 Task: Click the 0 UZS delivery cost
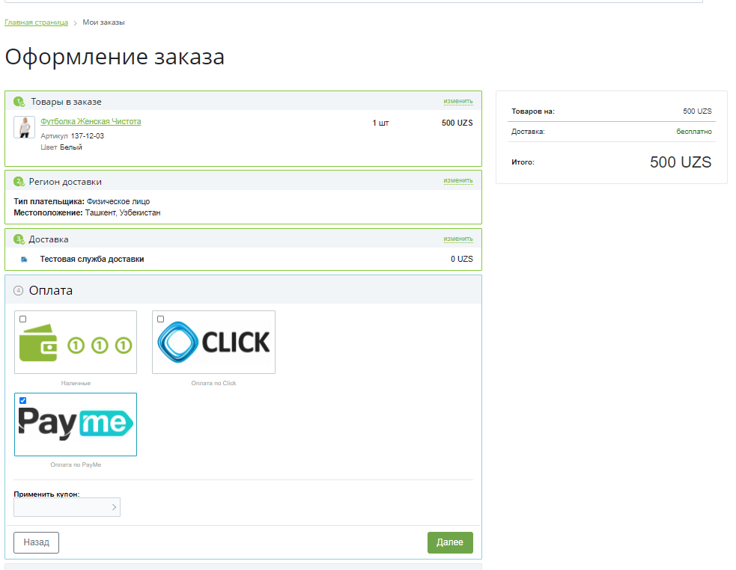[462, 259]
